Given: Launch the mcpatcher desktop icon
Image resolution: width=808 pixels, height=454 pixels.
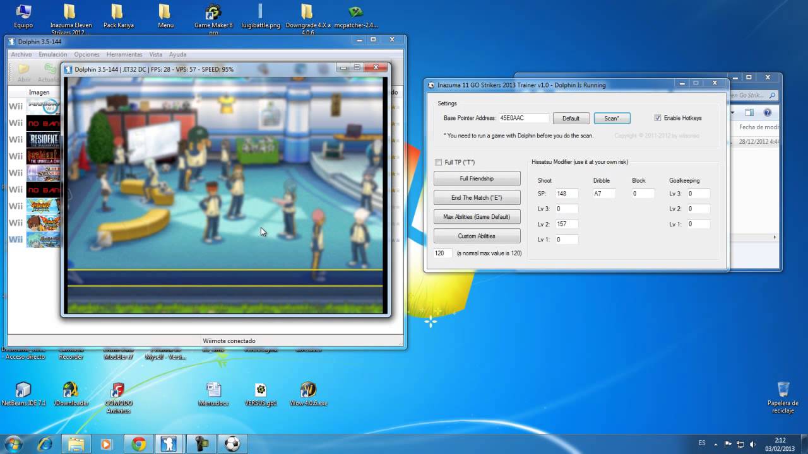Looking at the screenshot, I should pyautogui.click(x=355, y=16).
